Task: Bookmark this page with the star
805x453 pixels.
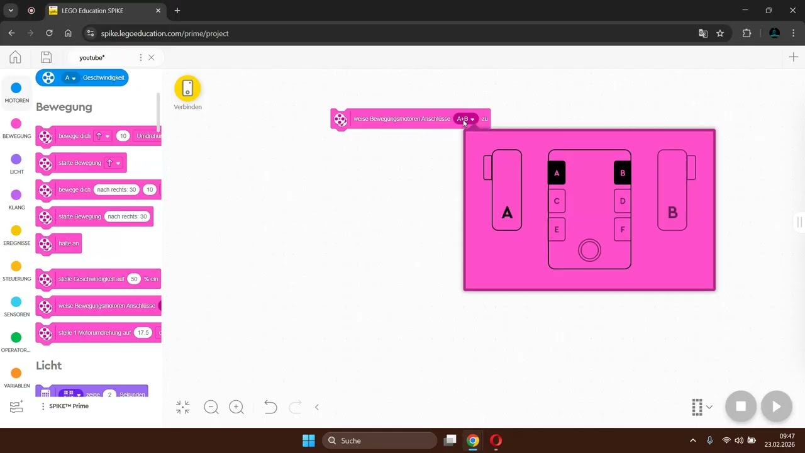Action: click(720, 33)
